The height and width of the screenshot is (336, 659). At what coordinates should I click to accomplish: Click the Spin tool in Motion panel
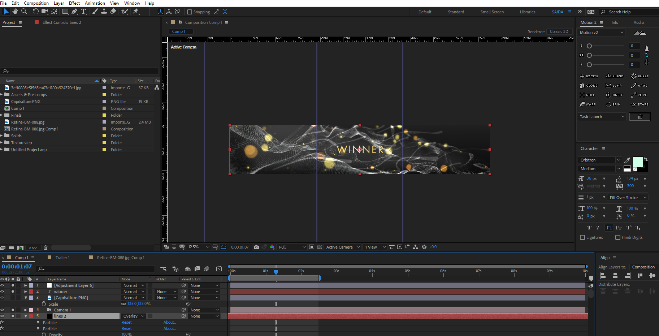[x=613, y=104]
